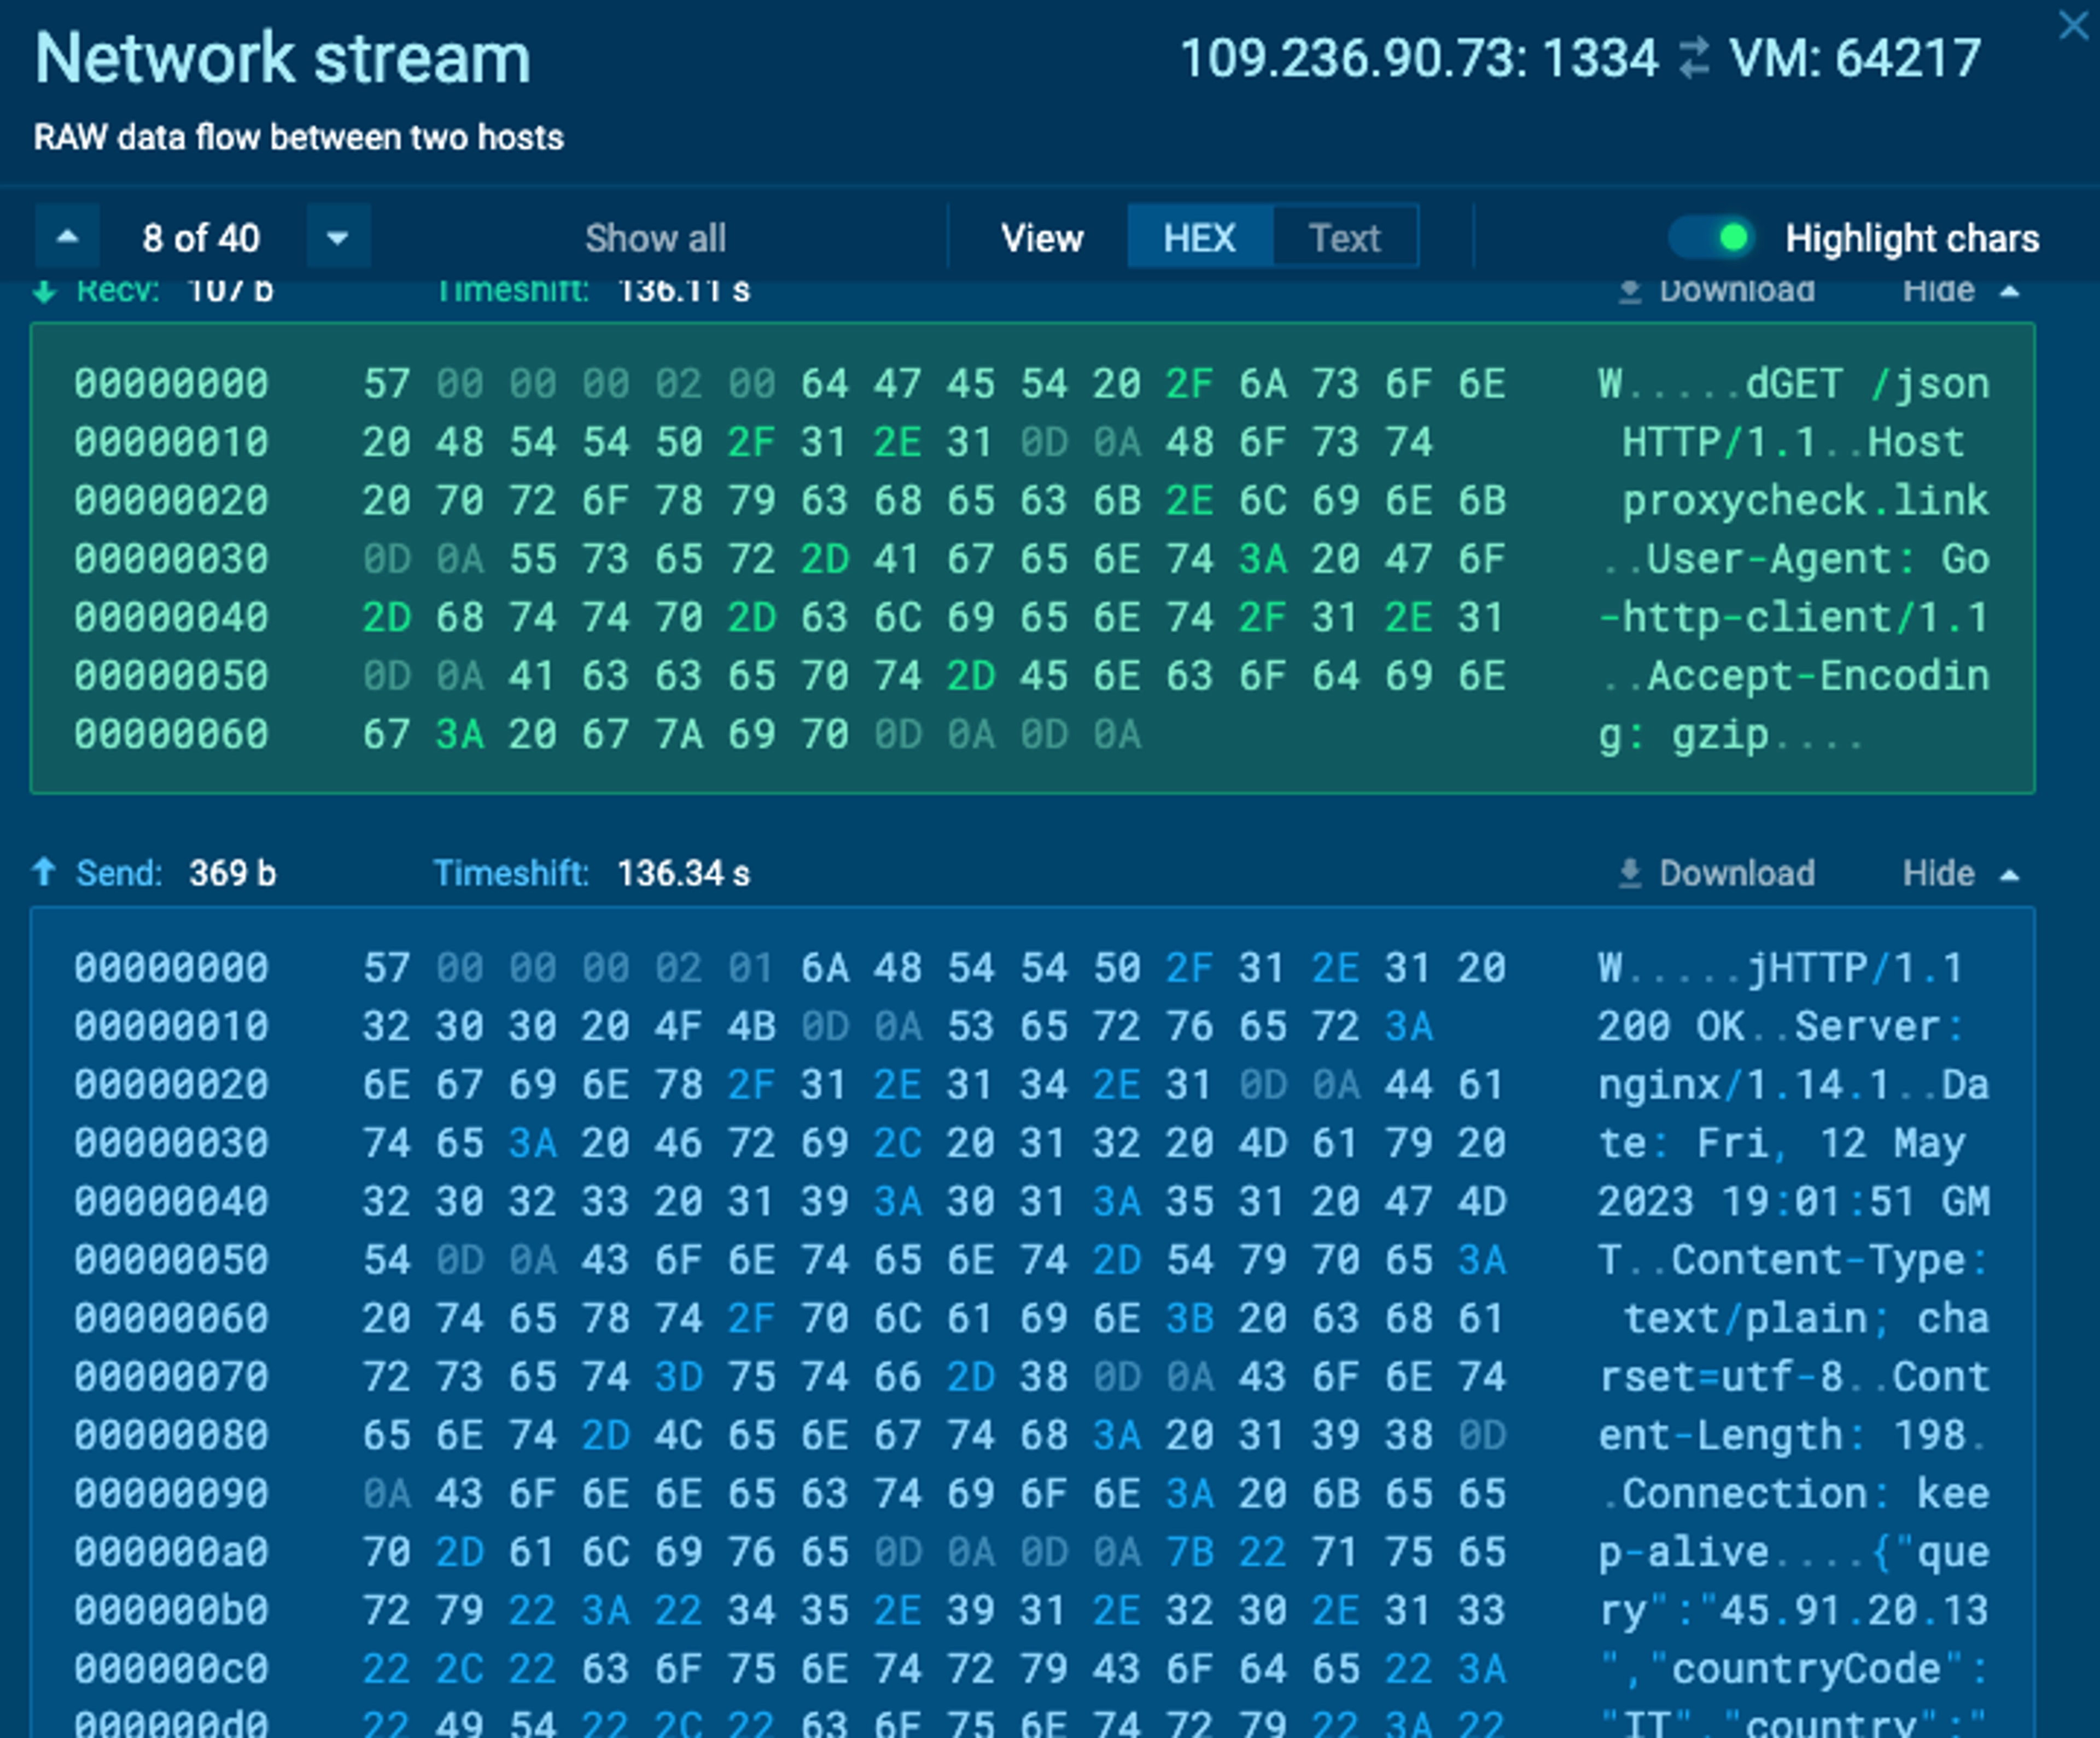Go to previous packet with up arrow
The width and height of the screenshot is (2100, 1738).
coord(67,237)
